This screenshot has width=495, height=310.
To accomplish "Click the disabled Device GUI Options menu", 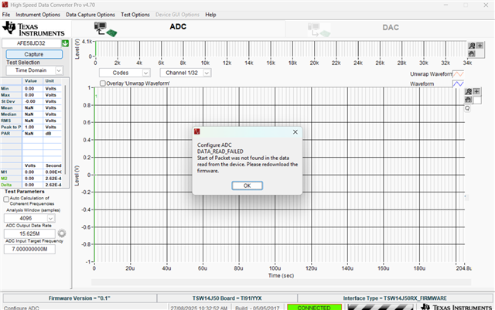I will click(x=177, y=15).
